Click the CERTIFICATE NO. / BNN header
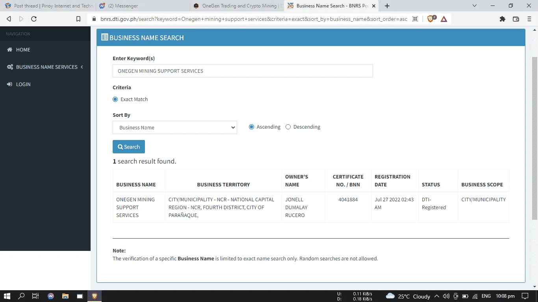 click(x=348, y=180)
